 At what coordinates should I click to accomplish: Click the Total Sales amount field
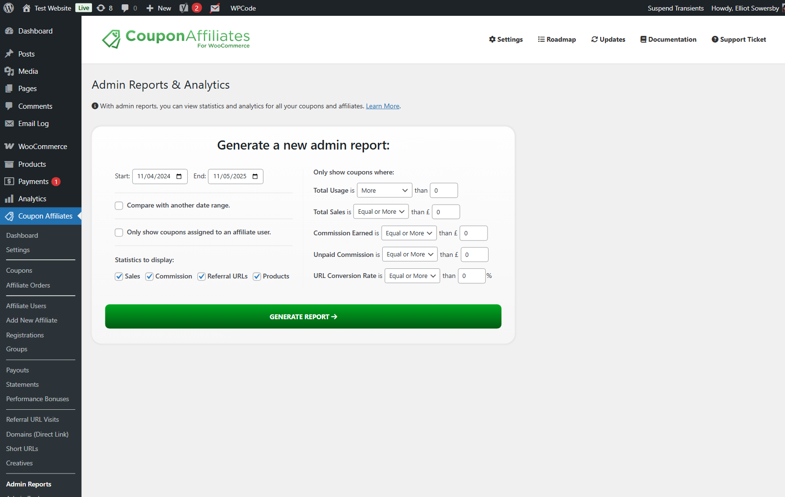[446, 212]
